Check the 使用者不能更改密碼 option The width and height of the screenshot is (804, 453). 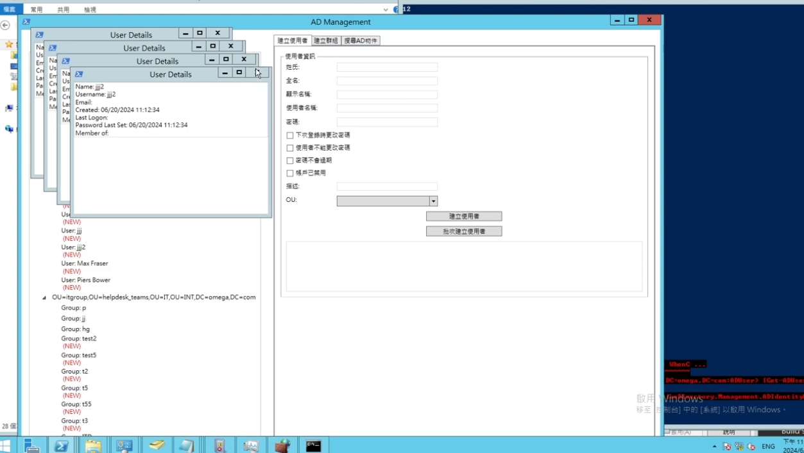point(290,148)
